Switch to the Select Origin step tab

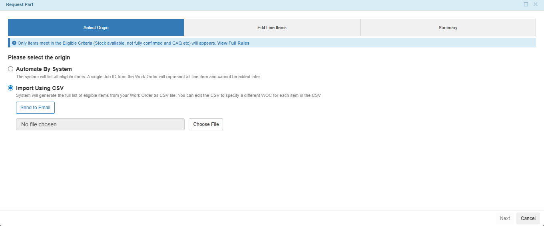point(96,28)
